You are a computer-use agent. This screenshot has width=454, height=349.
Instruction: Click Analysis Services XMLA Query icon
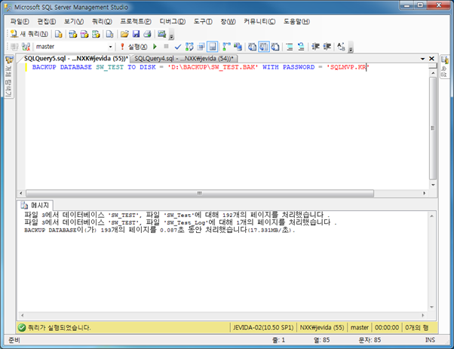tap(96, 34)
